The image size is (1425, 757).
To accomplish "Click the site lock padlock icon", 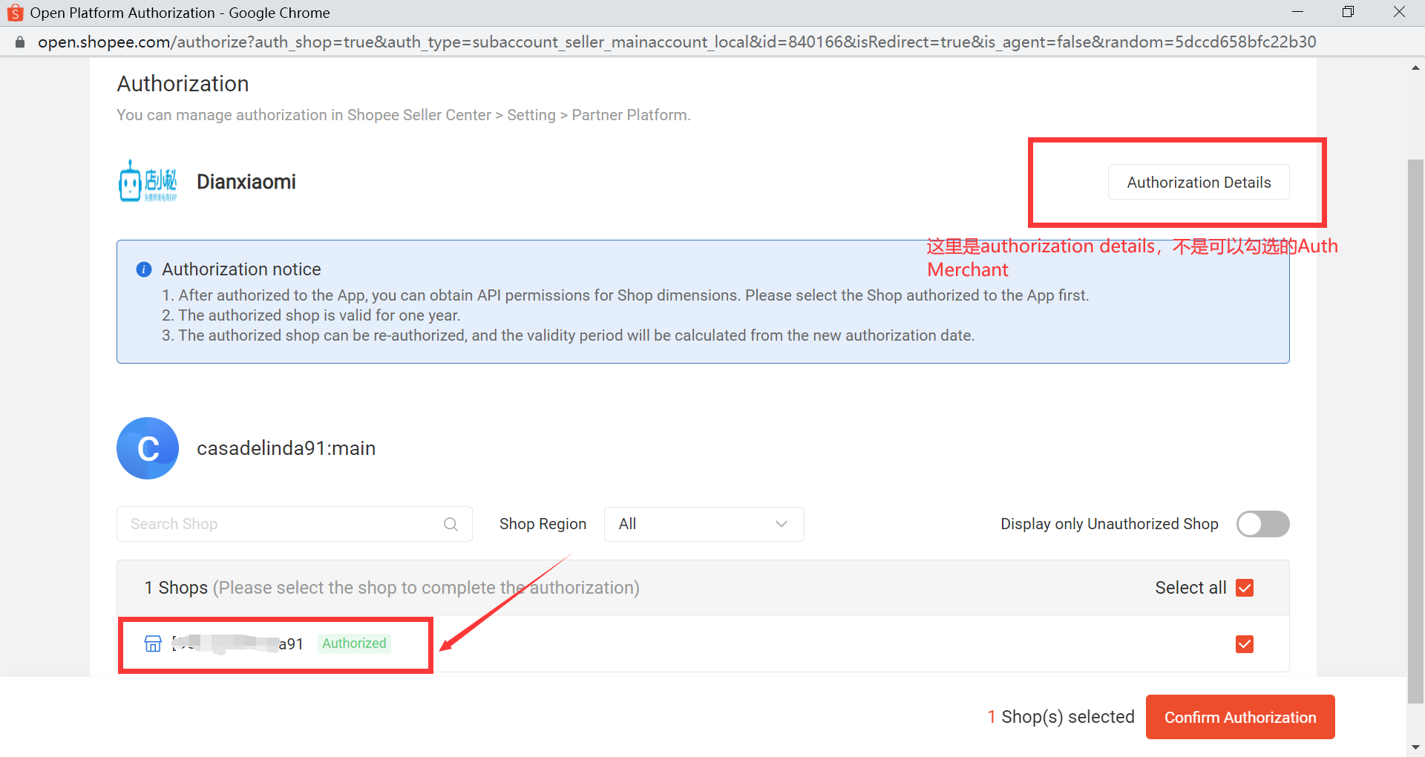I will coord(20,42).
